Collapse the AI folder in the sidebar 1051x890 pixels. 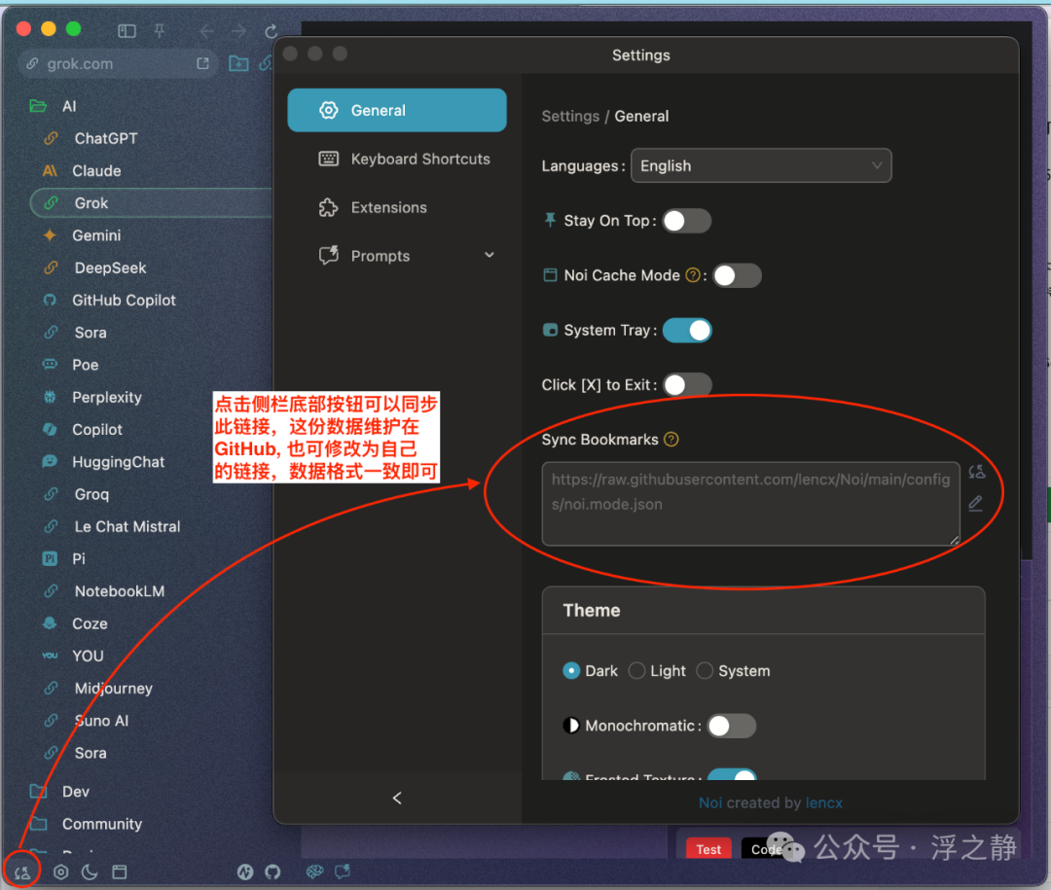pyautogui.click(x=38, y=106)
